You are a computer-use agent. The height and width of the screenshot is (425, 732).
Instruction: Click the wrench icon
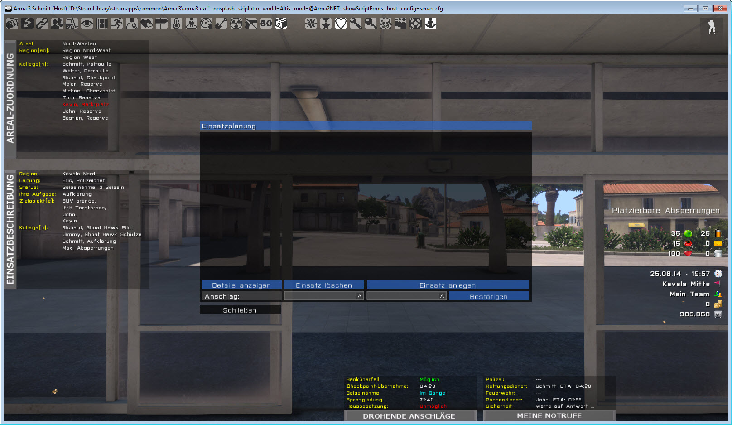click(x=356, y=23)
